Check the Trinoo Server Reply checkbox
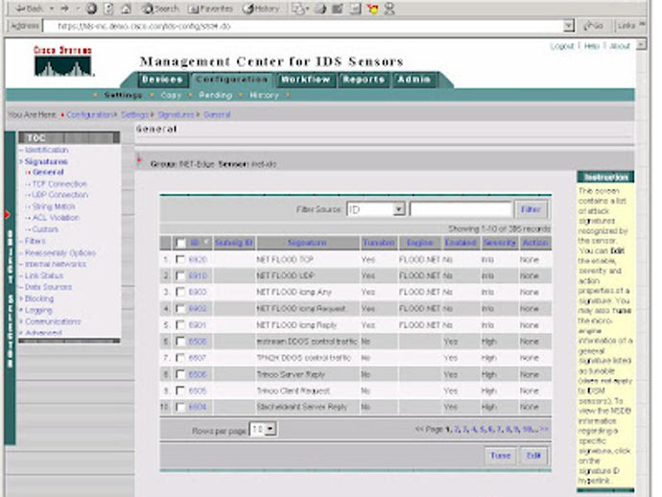 click(180, 374)
